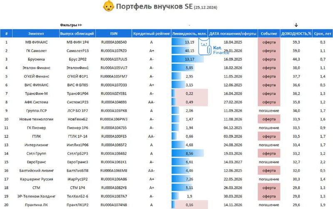This screenshot has height=209, width=333.
Task: Click the Срок, лет column header
Action: click(323, 34)
